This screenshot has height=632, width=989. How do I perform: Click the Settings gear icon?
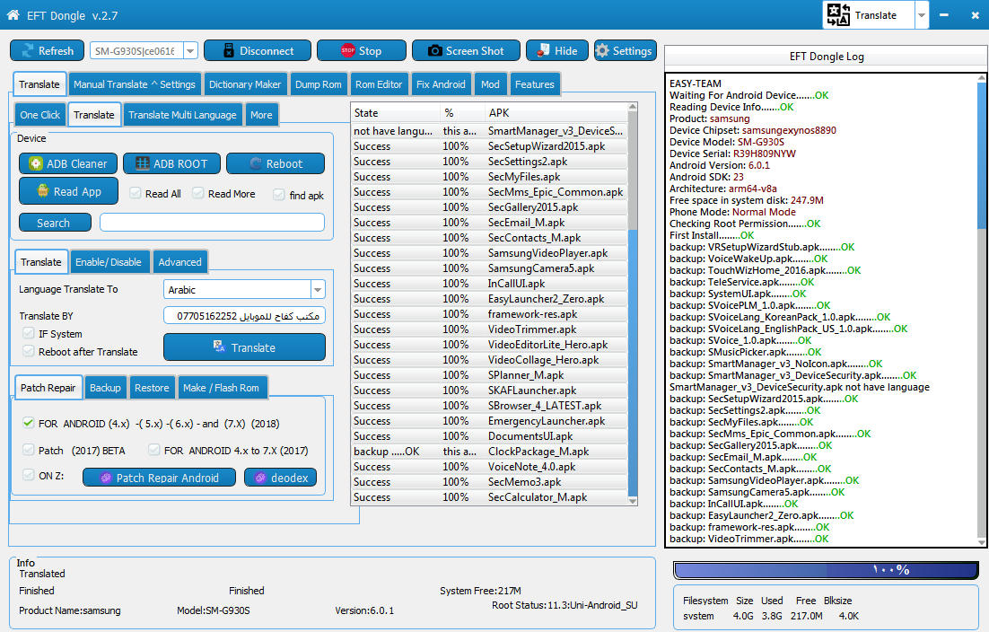coord(602,50)
